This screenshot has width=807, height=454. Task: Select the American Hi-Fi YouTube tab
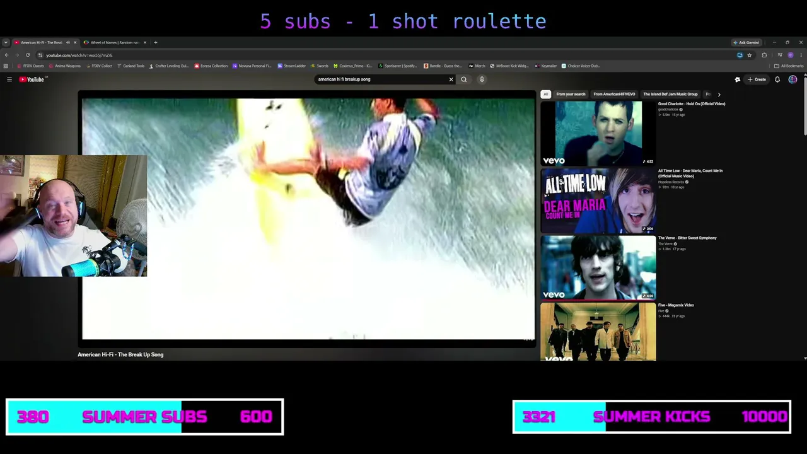pos(42,42)
